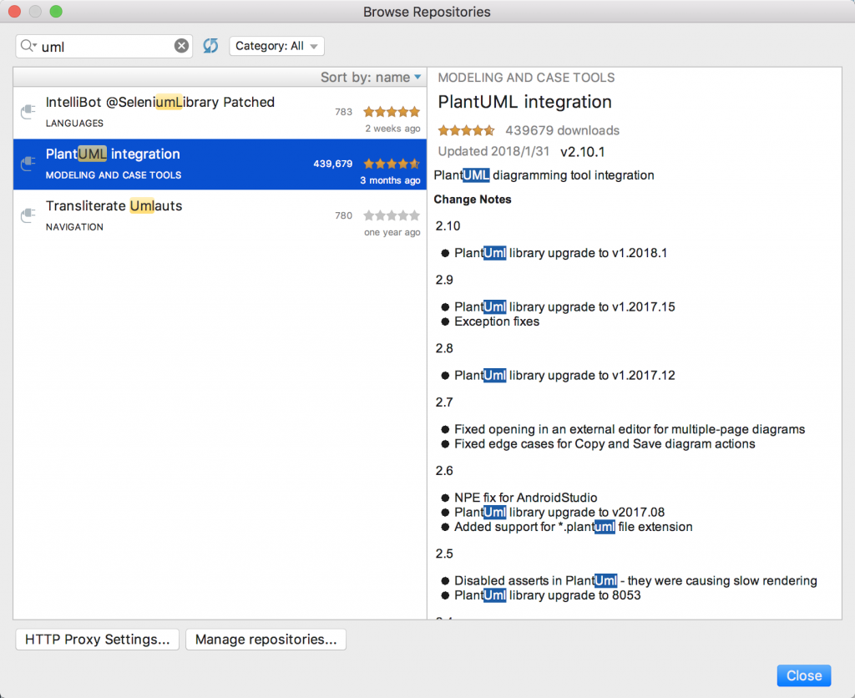Screen dimensions: 855x698
Task: Select IntelliBot @SeleniumLibrary Patched row
Action: point(220,113)
